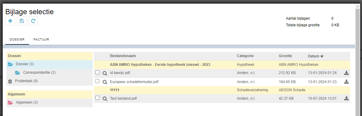Switch to the FACTUUR tab
The height and width of the screenshot is (116, 362).
click(x=41, y=40)
